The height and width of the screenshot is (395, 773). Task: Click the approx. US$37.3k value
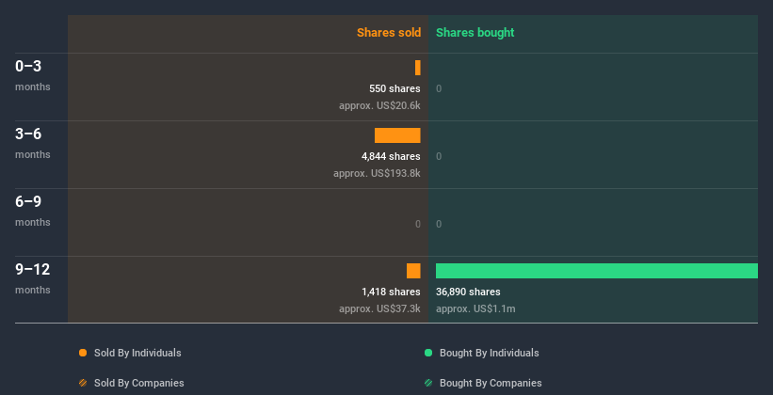pos(379,308)
